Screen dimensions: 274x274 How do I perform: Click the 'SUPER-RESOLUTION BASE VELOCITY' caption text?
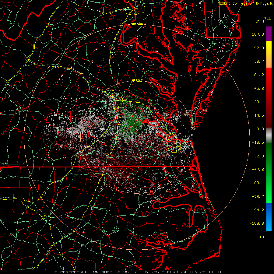pos(96,272)
